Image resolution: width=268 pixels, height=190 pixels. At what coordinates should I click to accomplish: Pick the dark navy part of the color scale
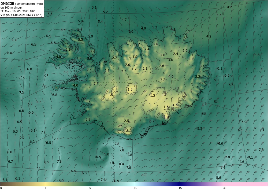(x=179, y=184)
